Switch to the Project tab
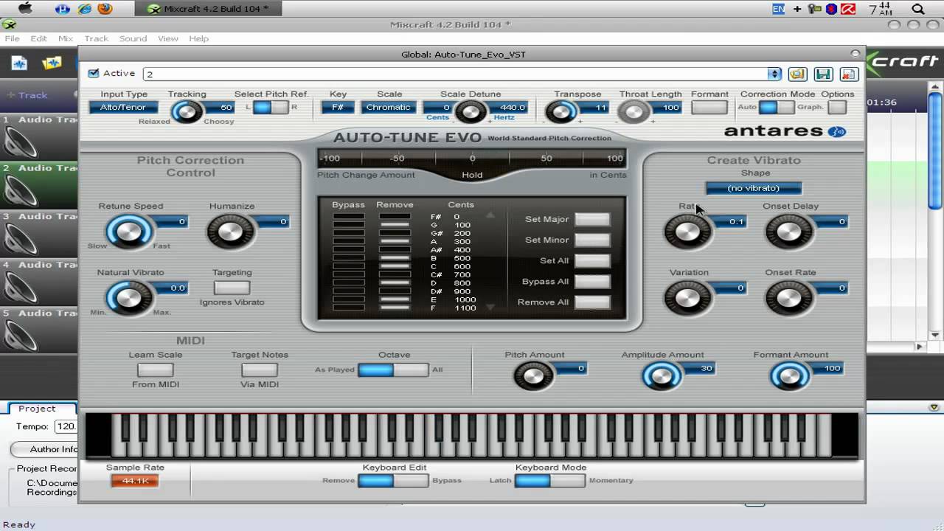The width and height of the screenshot is (944, 531). [x=37, y=409]
